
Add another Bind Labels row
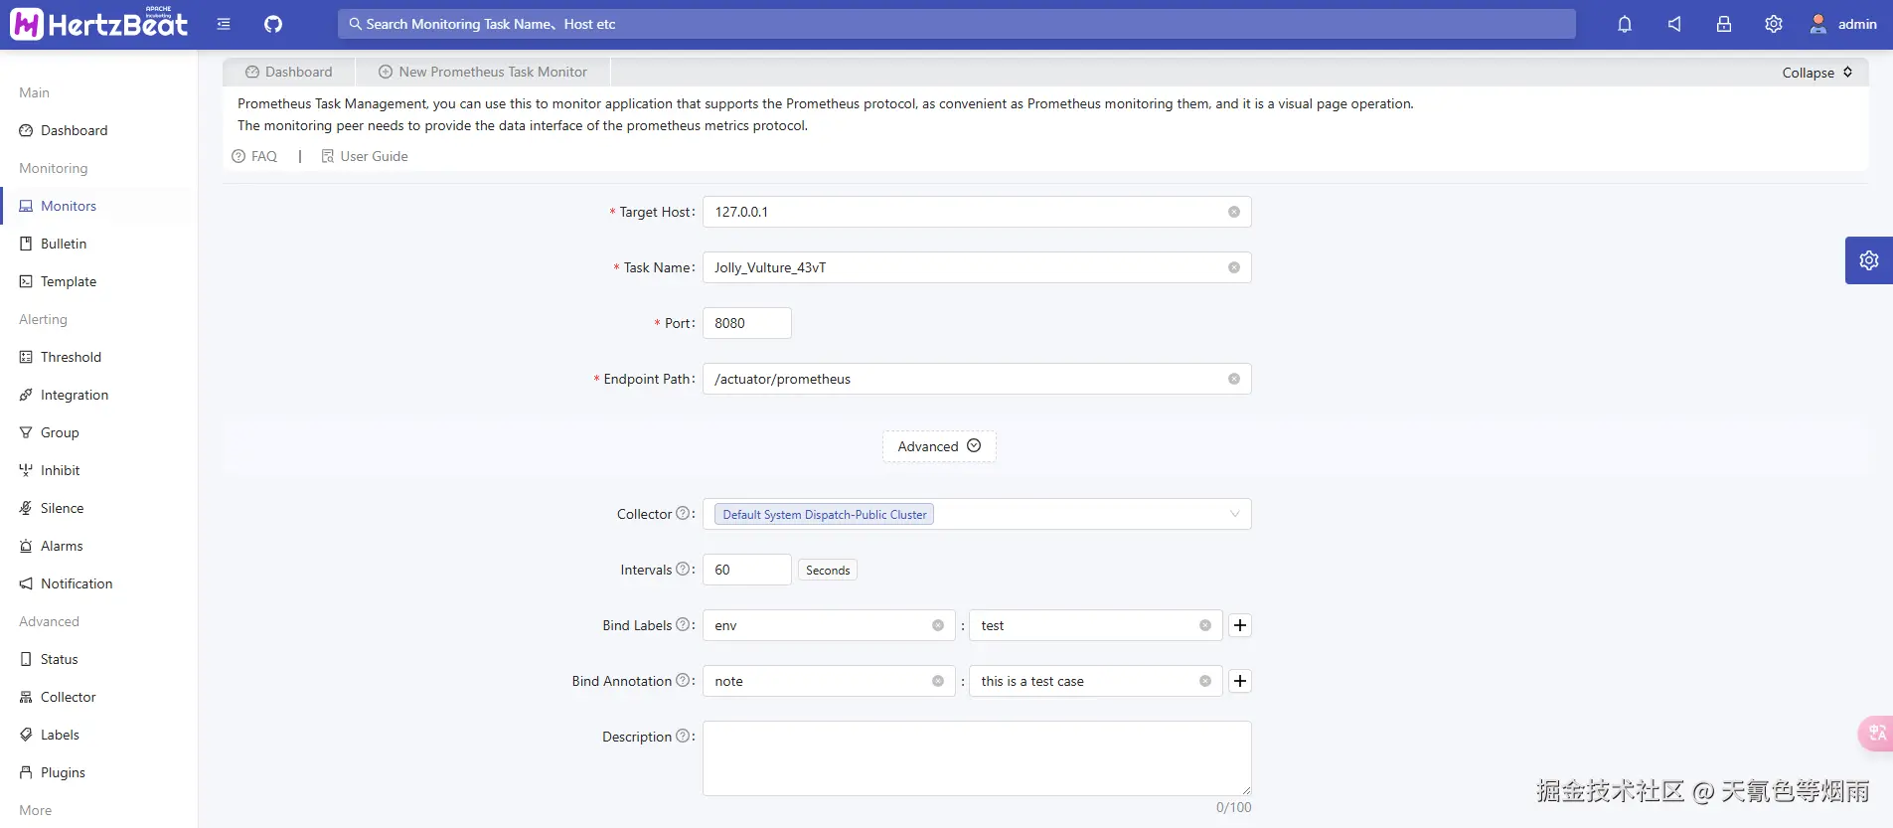[1240, 625]
